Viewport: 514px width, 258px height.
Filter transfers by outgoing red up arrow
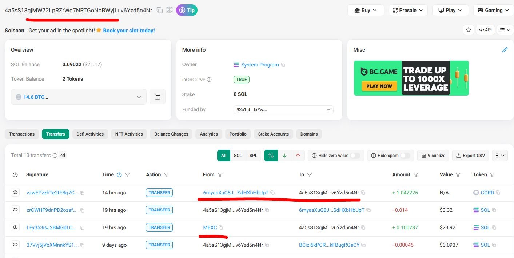click(298, 156)
